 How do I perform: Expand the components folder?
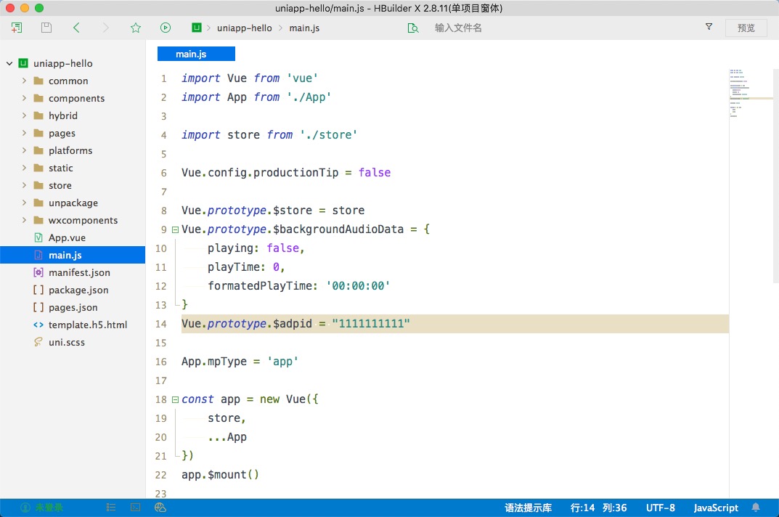pos(24,98)
